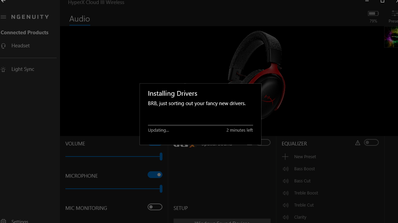Click the Connected Products heading

click(x=25, y=33)
